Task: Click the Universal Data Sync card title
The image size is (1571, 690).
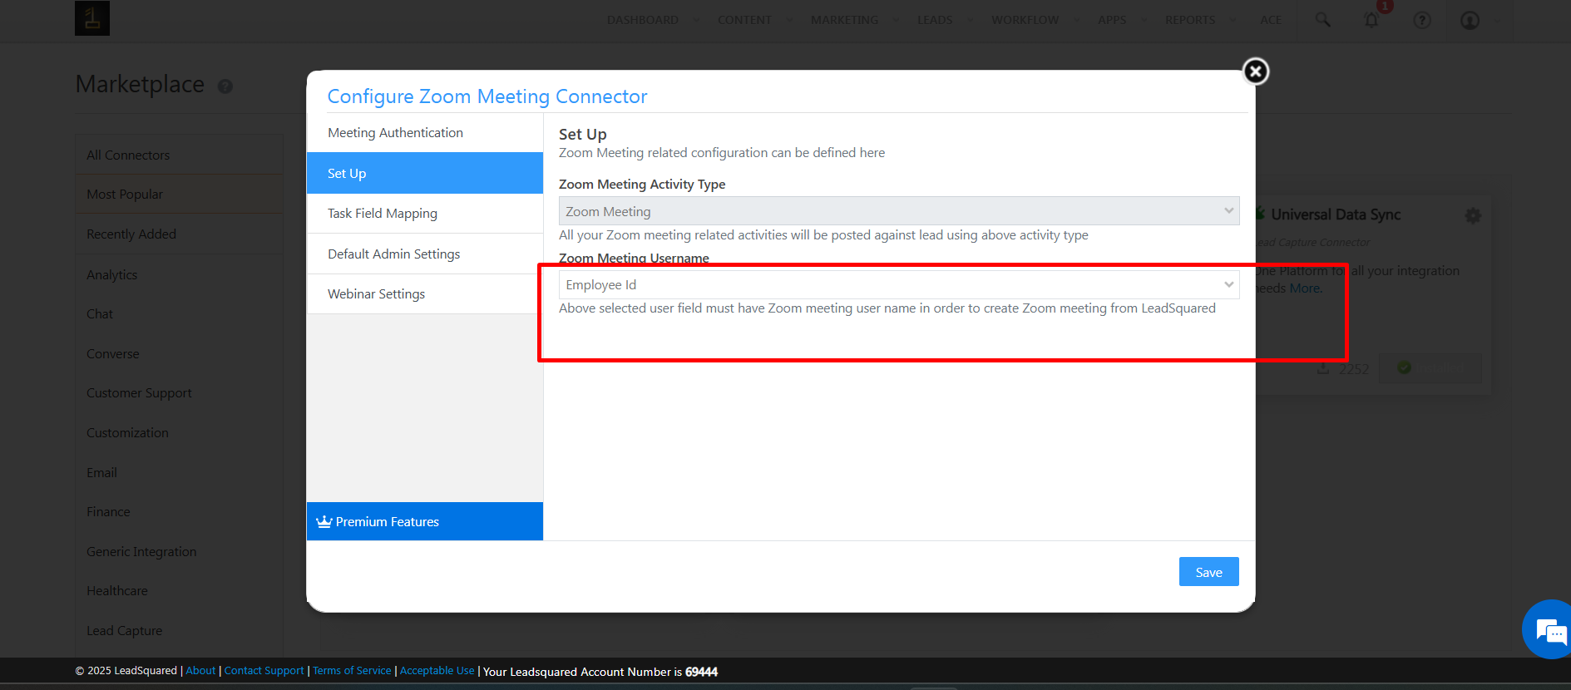Action: pyautogui.click(x=1336, y=214)
